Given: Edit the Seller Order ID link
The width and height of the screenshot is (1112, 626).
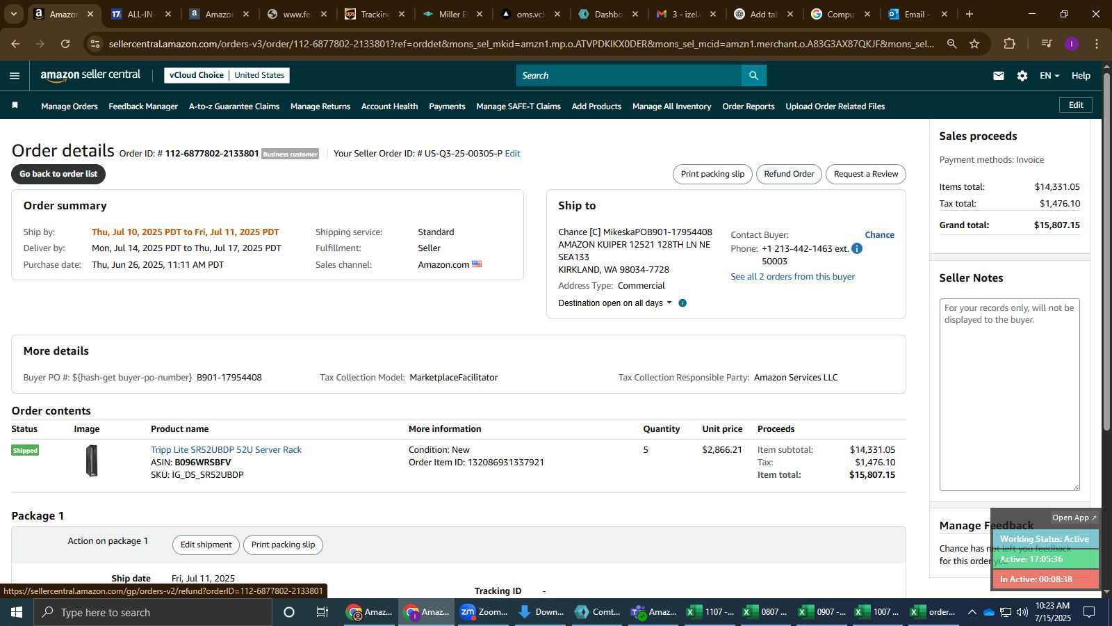Looking at the screenshot, I should [x=512, y=154].
